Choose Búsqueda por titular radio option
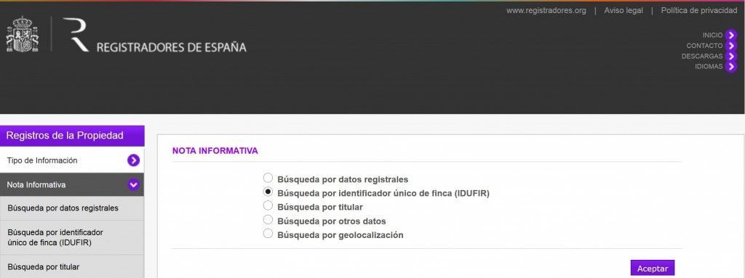The image size is (745, 278). tap(268, 205)
